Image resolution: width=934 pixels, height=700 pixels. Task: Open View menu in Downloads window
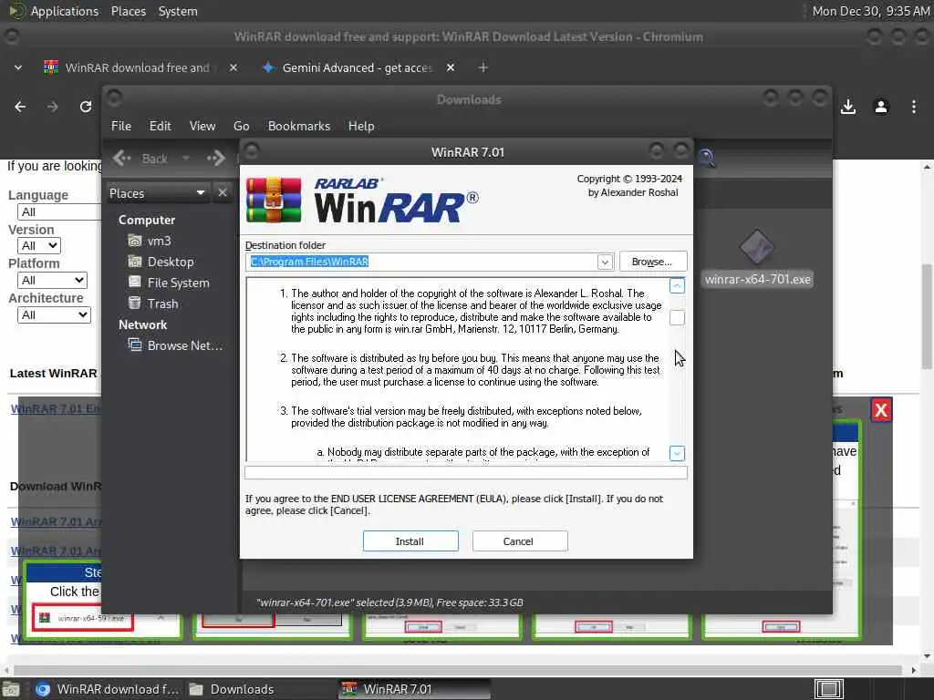(x=202, y=126)
